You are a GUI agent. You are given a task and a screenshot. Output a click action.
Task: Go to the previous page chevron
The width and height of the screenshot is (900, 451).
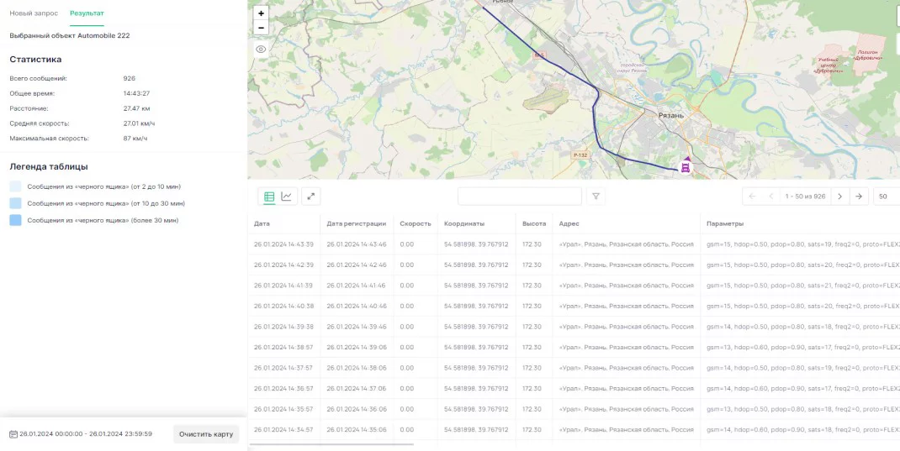coord(771,197)
